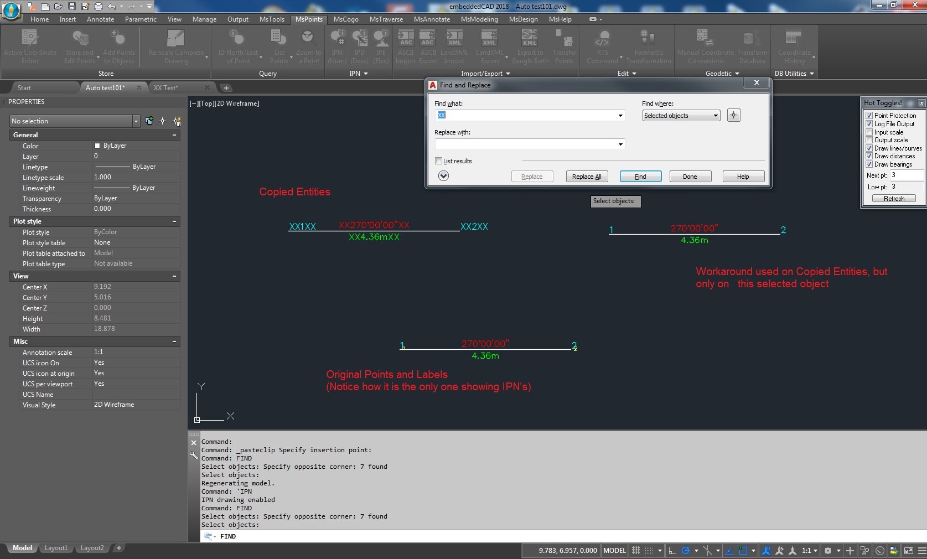Open the Coordinate History tool
927x559 pixels.
[x=794, y=38]
